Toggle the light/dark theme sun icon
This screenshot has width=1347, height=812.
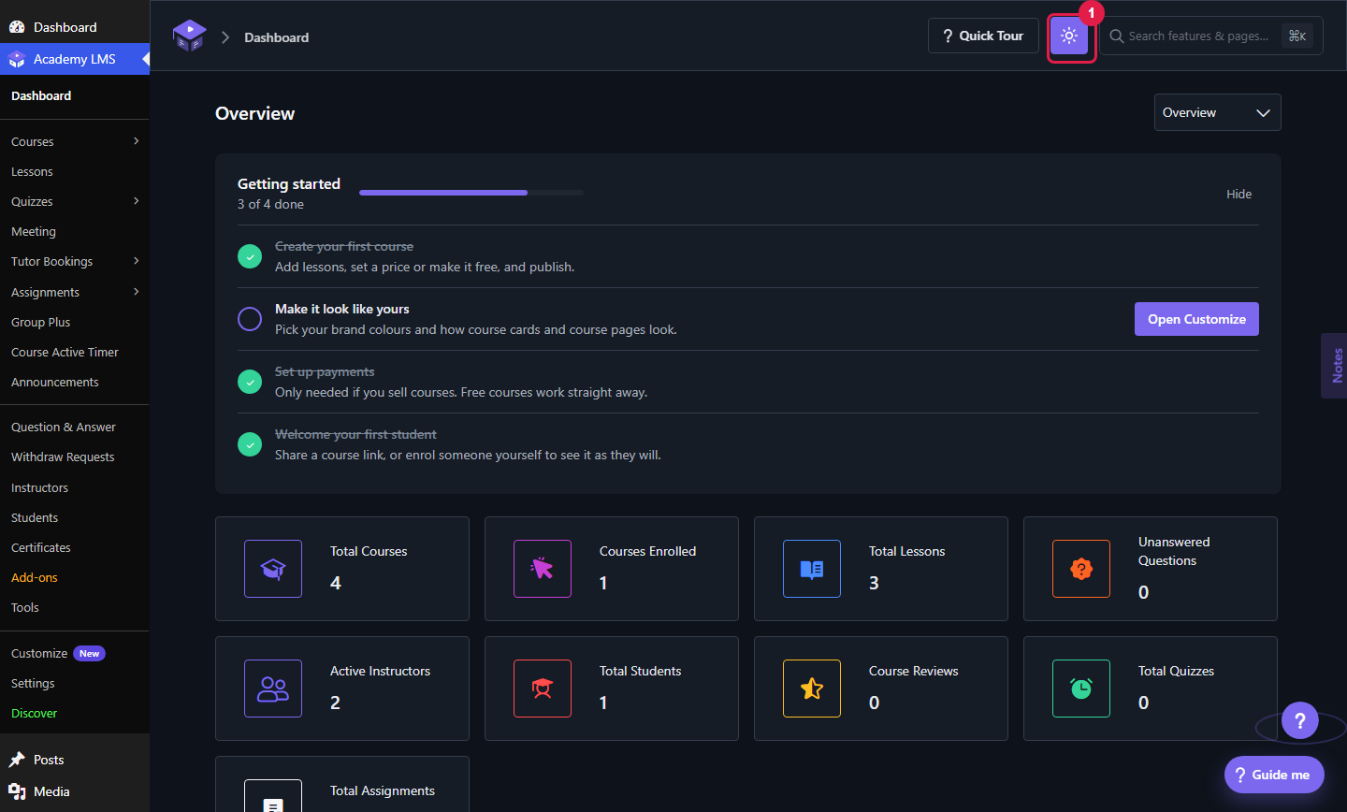1069,36
